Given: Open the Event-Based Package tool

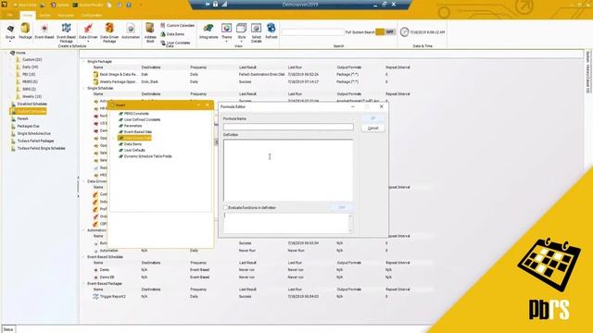Looking at the screenshot, I should [66, 33].
